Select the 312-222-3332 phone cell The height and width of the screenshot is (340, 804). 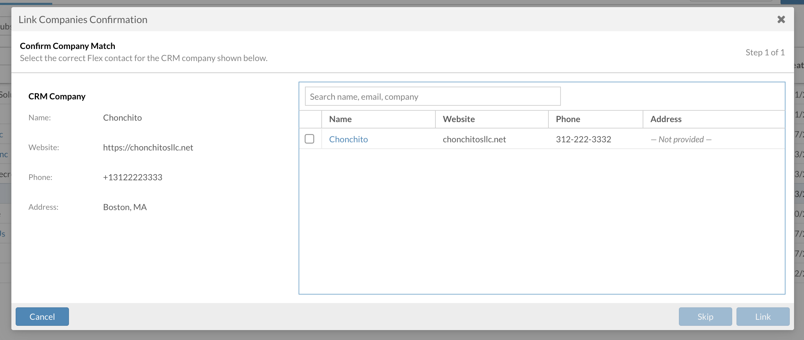pos(583,139)
